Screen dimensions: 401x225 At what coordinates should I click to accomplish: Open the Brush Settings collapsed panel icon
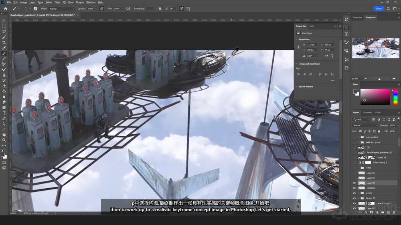(346, 42)
